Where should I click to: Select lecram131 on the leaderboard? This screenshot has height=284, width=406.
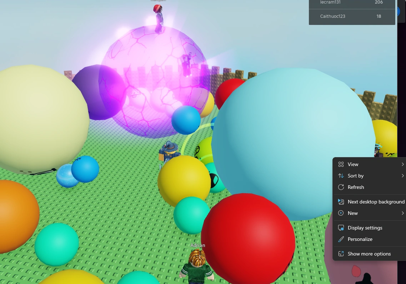click(352, 2)
